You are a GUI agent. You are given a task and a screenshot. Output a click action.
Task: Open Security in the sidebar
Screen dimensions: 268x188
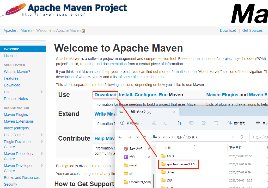[x=10, y=184]
